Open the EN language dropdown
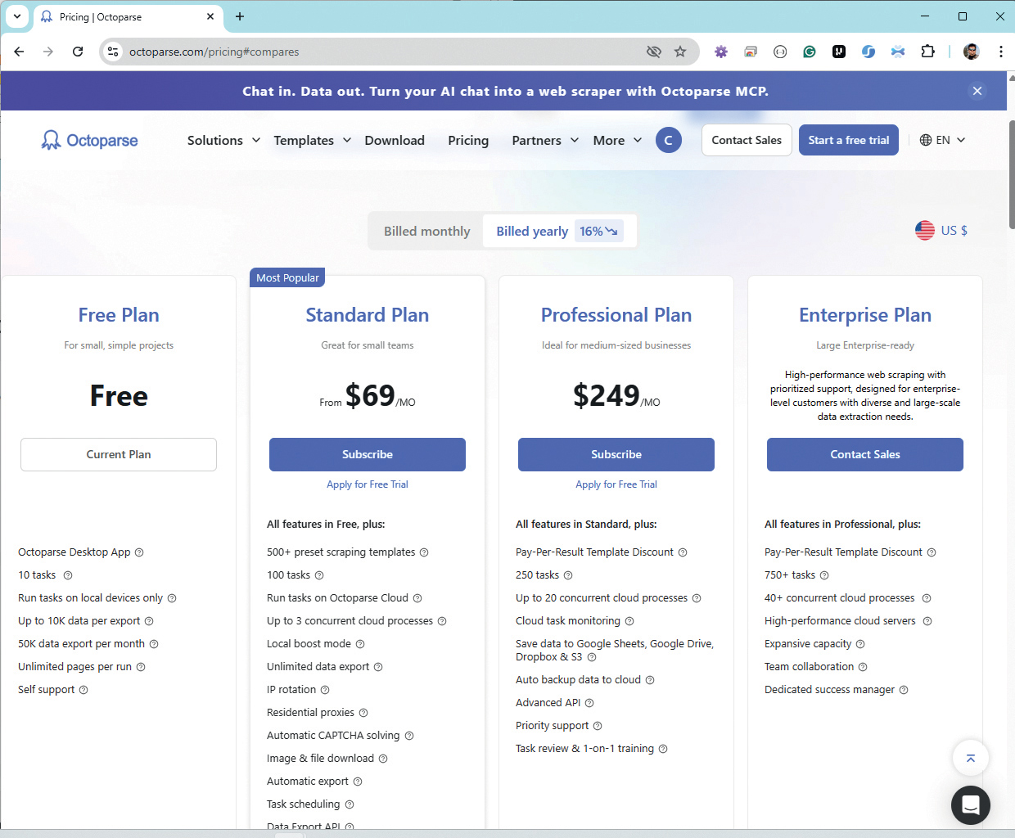1015x838 pixels. tap(942, 140)
